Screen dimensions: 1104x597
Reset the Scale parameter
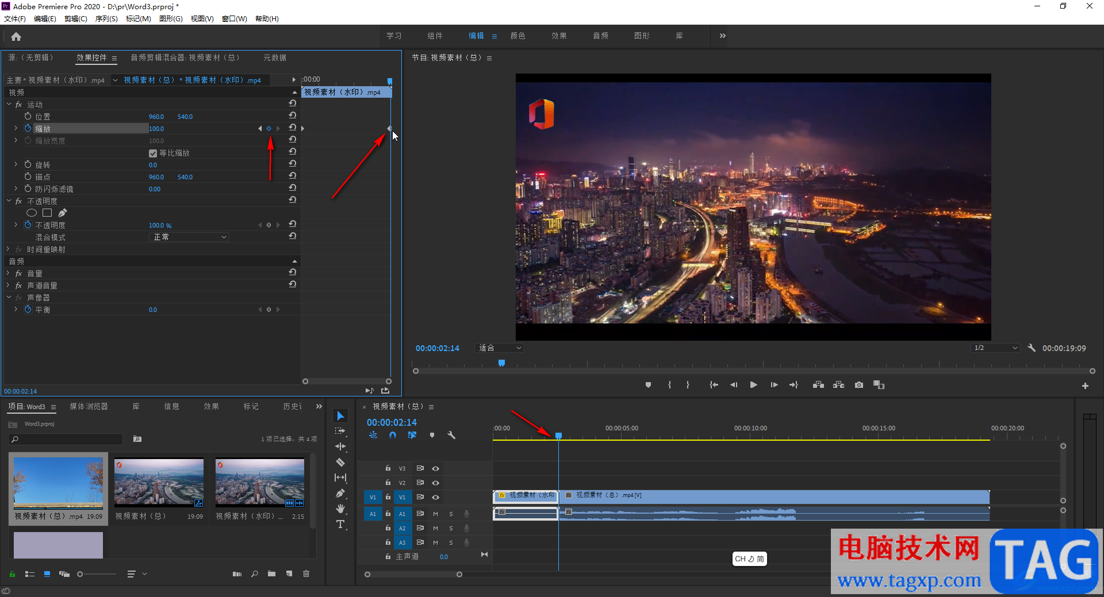pos(293,128)
